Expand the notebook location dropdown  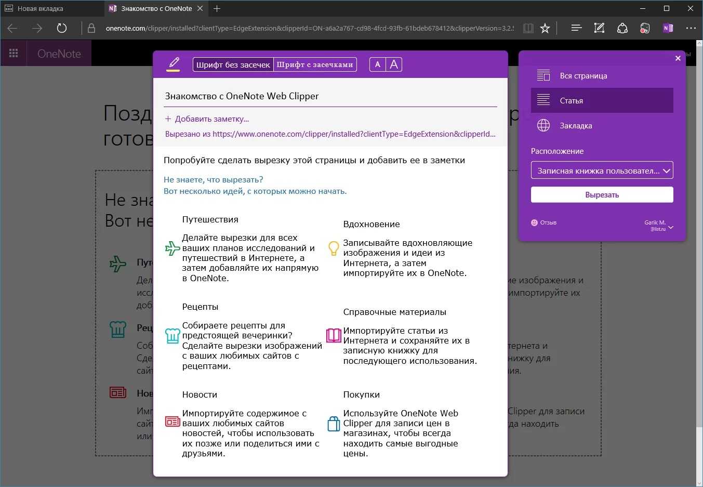pyautogui.click(x=602, y=170)
